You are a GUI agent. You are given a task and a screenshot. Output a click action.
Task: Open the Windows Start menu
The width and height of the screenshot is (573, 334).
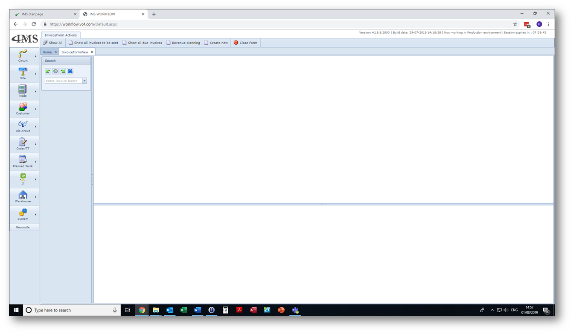click(16, 310)
